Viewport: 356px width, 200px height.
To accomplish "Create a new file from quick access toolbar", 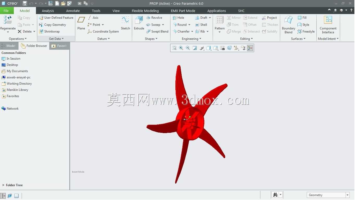I will coord(57,3).
